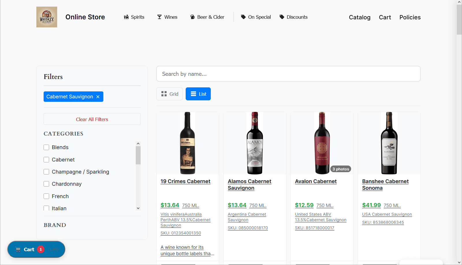Click the $12.59 Avalon price
The width and height of the screenshot is (462, 265).
point(304,205)
